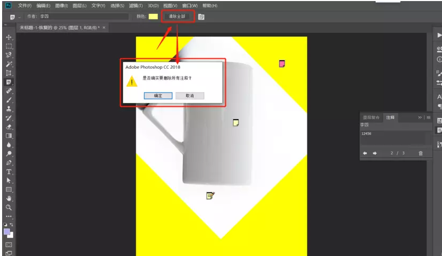Select the Pen tool
Image resolution: width=442 pixels, height=256 pixels.
point(8,162)
